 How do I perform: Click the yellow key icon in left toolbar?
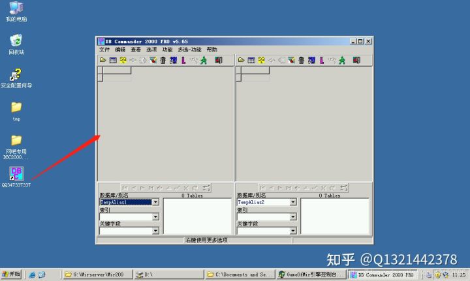click(123, 60)
